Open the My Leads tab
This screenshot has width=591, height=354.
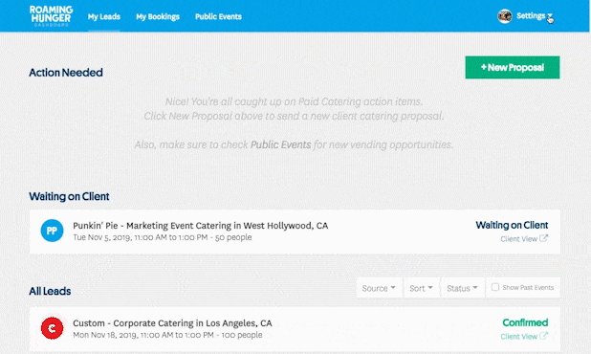(104, 16)
